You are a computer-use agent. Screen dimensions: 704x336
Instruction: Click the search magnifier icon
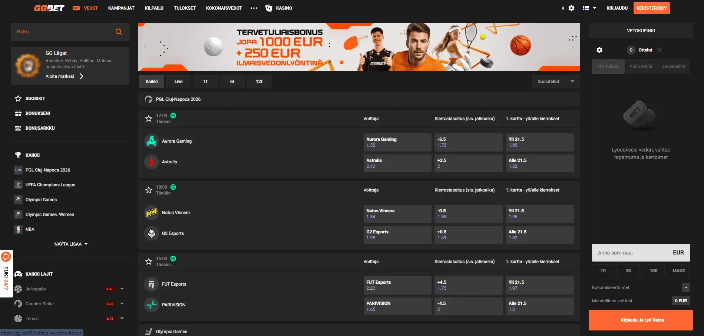(x=119, y=32)
